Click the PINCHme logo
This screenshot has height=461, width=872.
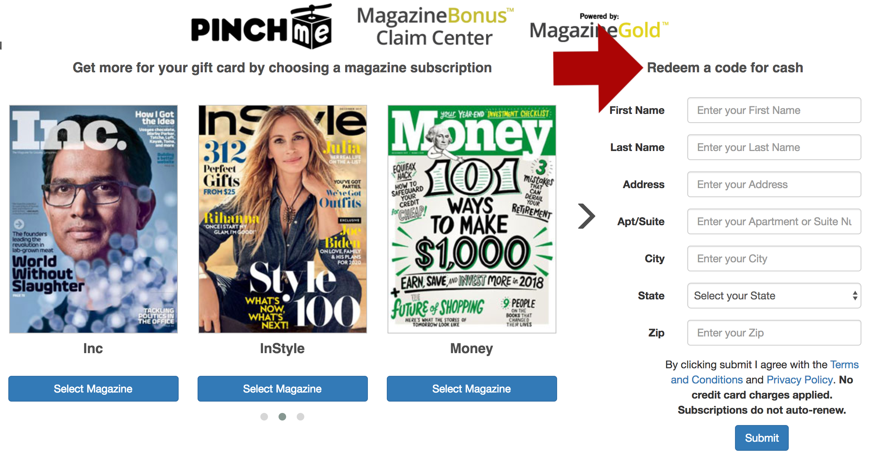[262, 27]
